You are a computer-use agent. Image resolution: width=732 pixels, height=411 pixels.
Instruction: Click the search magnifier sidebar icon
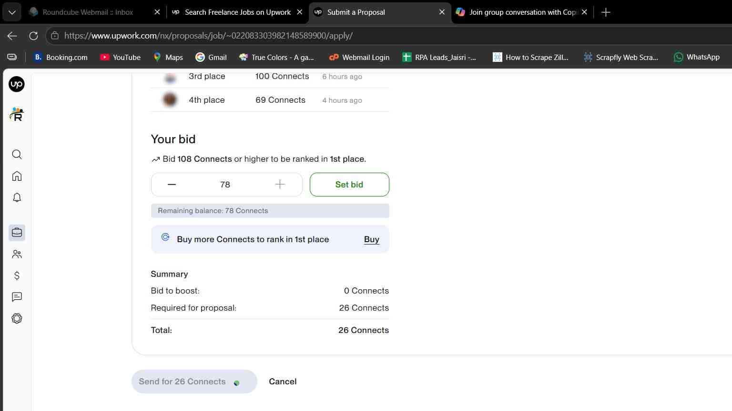coord(17,154)
